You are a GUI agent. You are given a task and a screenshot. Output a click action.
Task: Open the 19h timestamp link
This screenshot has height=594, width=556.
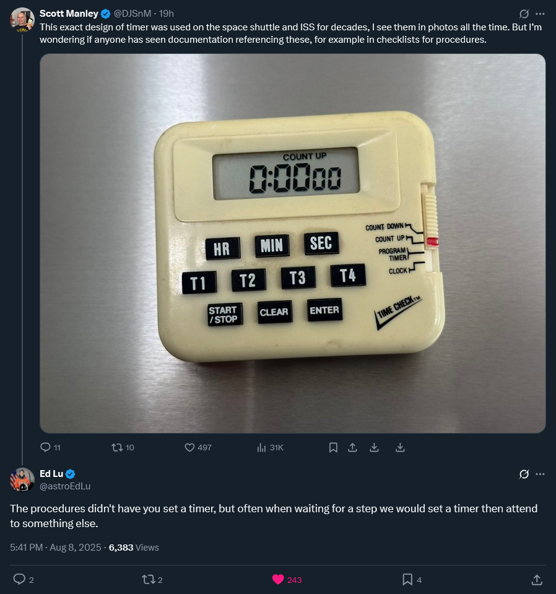[x=167, y=14]
